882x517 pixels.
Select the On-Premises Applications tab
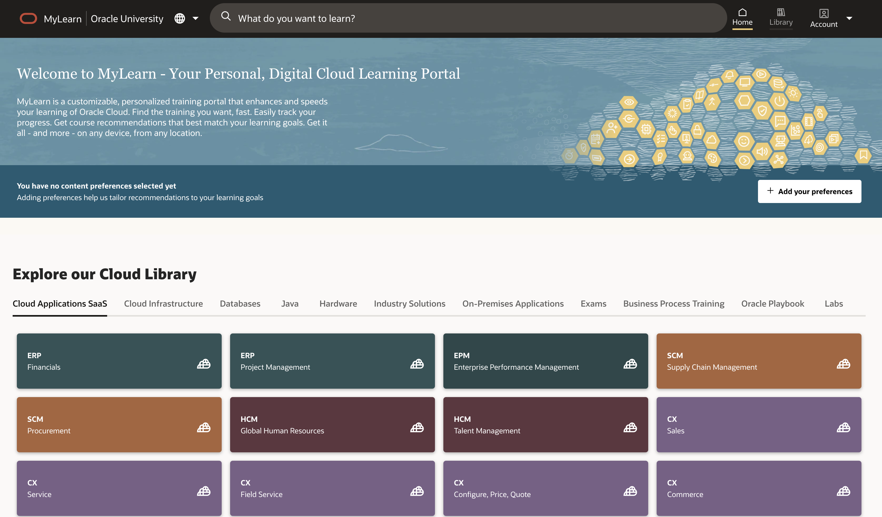pyautogui.click(x=513, y=303)
